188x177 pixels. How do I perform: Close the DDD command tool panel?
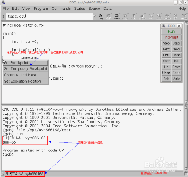179,26
